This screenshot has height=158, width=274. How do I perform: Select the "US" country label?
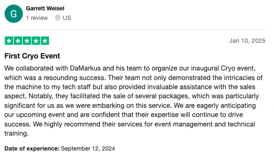tap(67, 18)
